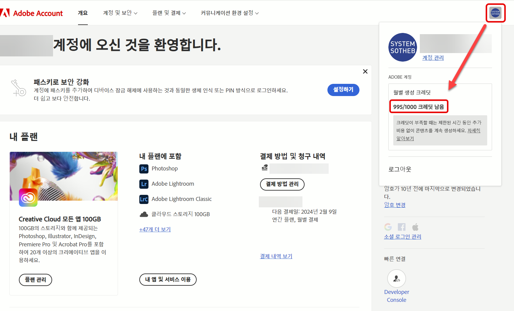
Task: Expand the 플랜 및 결제 menu
Action: [169, 13]
